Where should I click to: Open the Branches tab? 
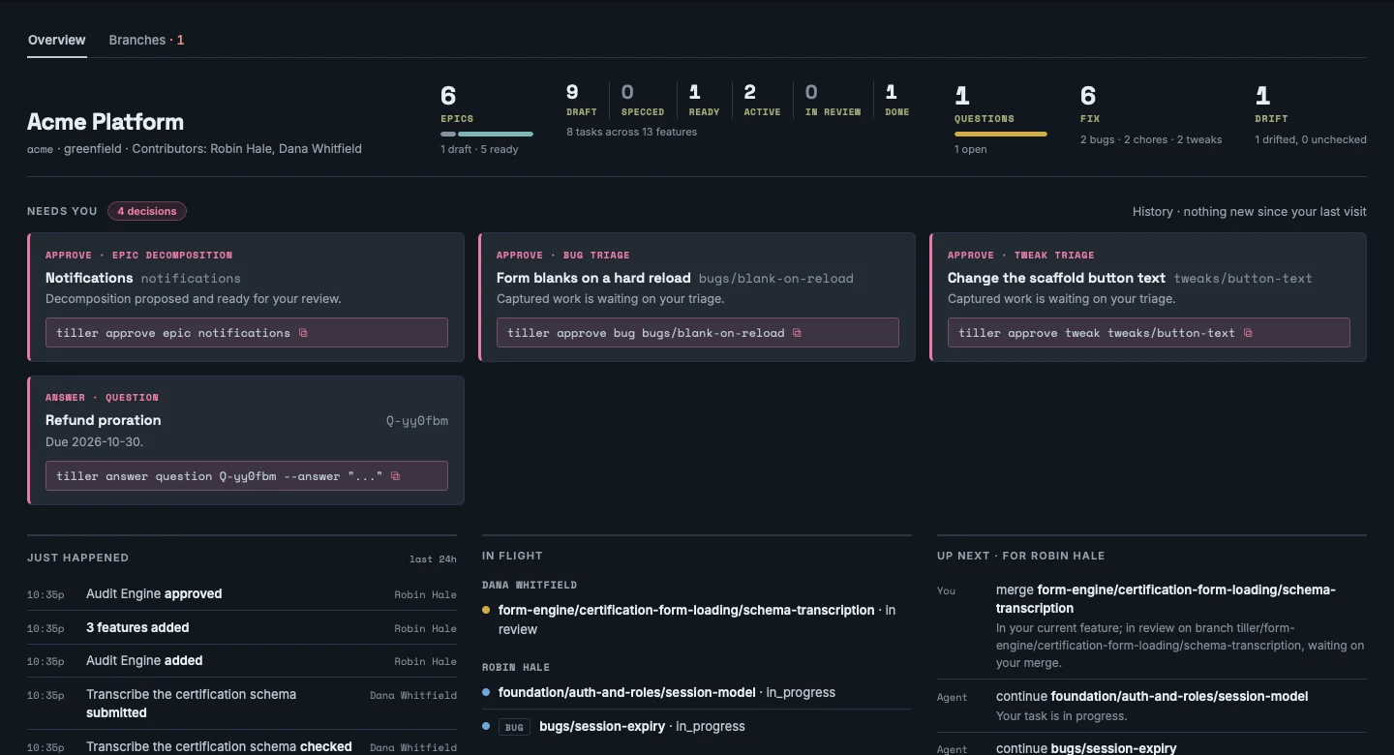tap(146, 40)
